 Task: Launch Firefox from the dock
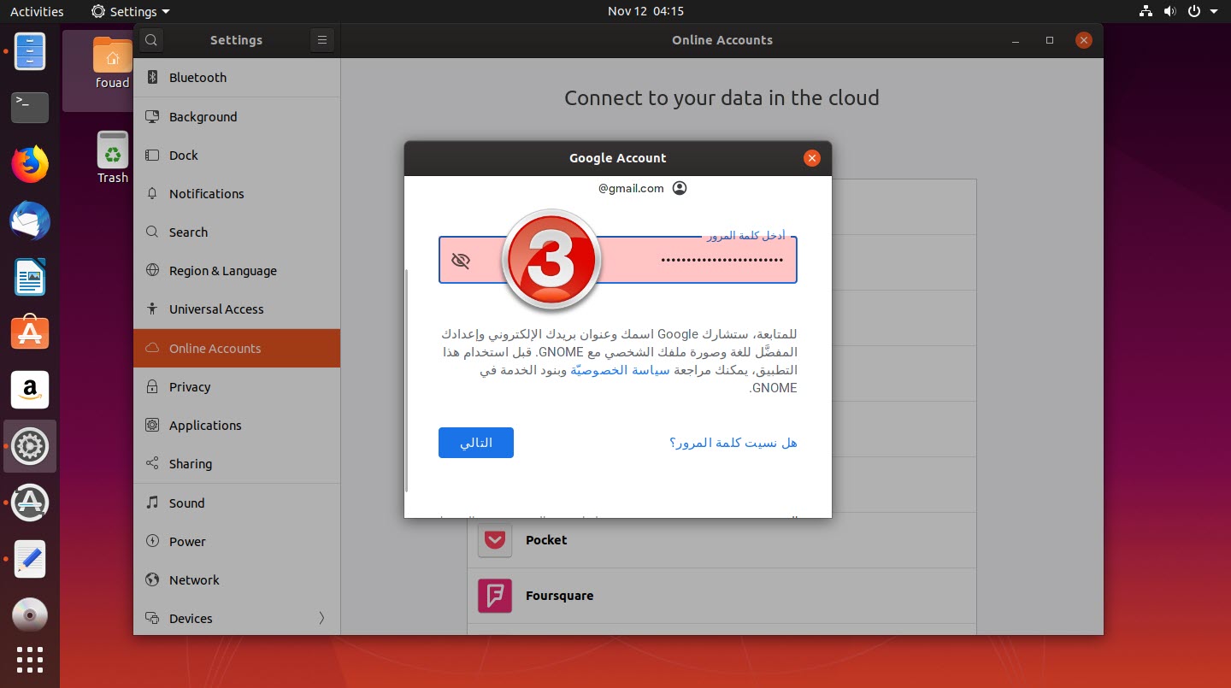click(30, 164)
